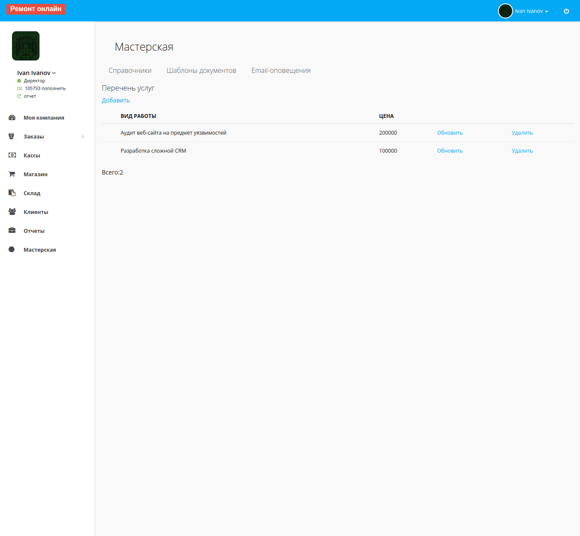Image resolution: width=580 pixels, height=536 pixels.
Task: Click Обновить for Разработка сложной CRM row
Action: click(450, 151)
